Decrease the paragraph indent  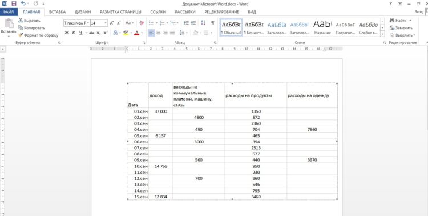tap(187, 23)
